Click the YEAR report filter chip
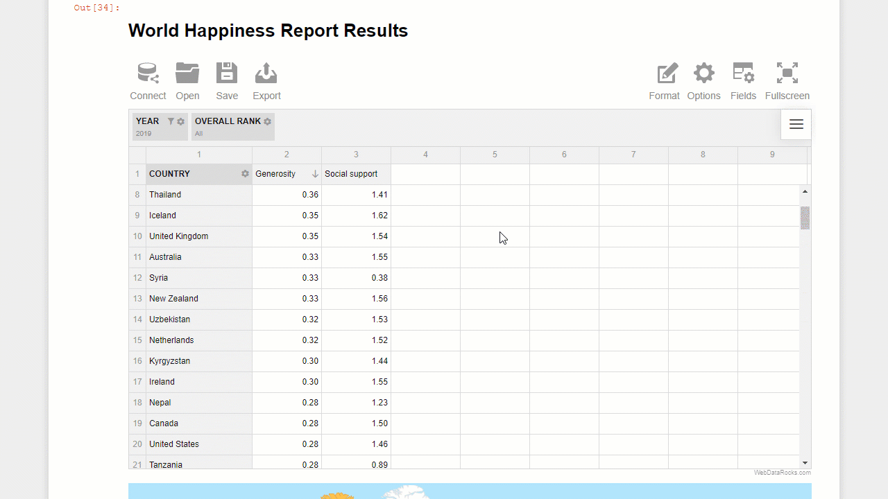Viewport: 888px width, 499px height. click(x=160, y=127)
